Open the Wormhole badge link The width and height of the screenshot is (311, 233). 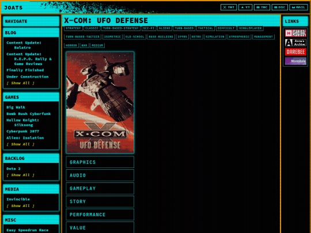click(295, 61)
